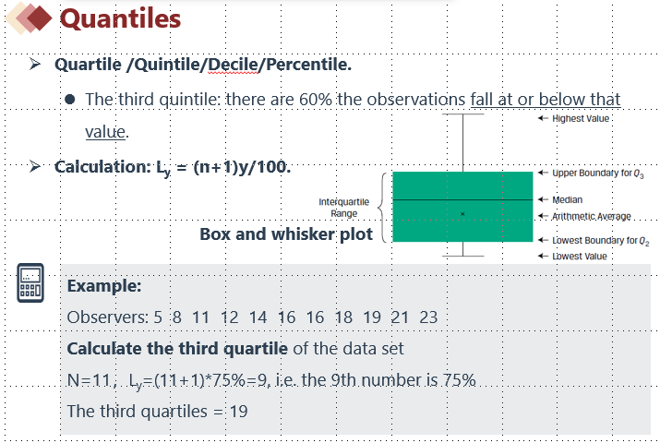Click the arrow pointing to Highest Value label
Screen dimensions: 660x443
click(543, 118)
